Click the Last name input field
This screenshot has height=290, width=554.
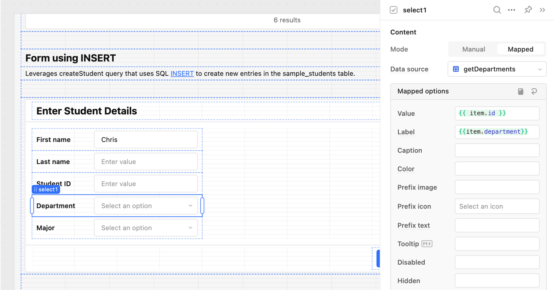pos(146,162)
